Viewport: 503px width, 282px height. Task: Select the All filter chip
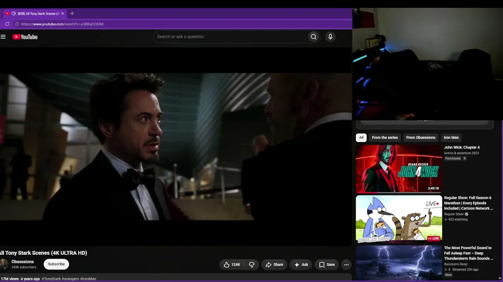click(361, 137)
